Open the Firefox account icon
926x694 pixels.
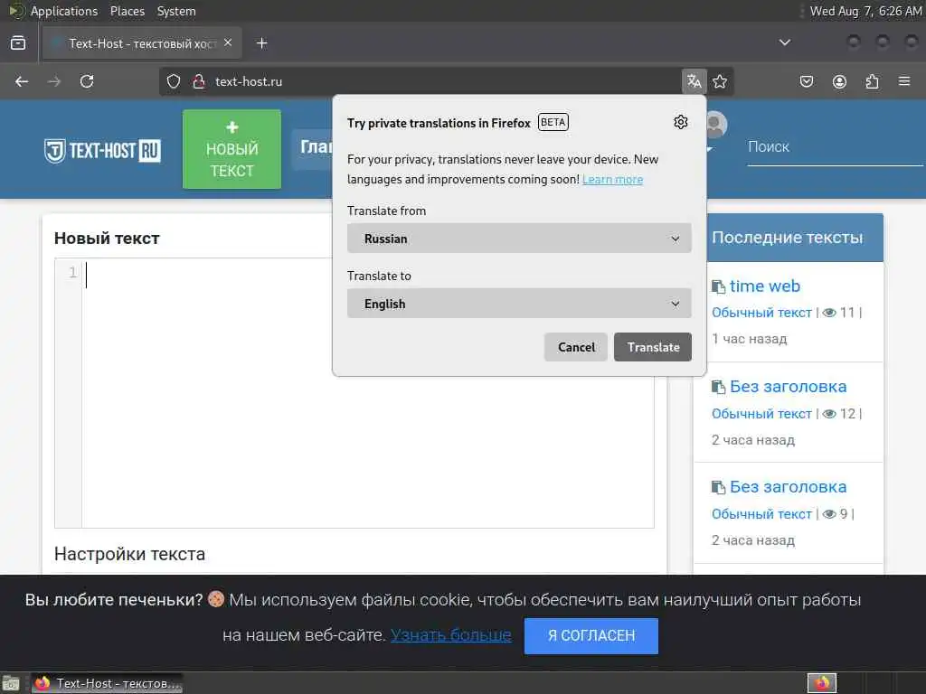[839, 81]
